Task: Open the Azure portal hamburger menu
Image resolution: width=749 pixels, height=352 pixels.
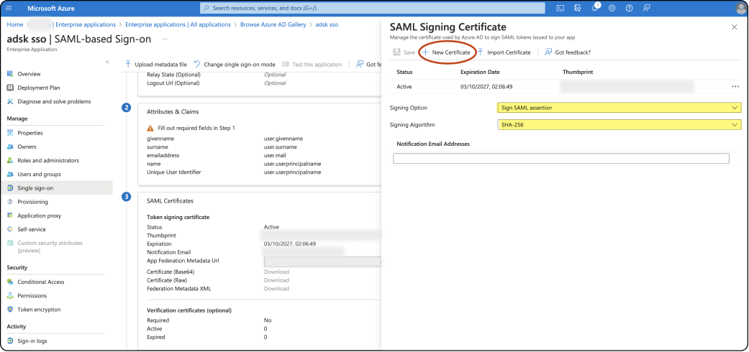Action: (x=9, y=8)
